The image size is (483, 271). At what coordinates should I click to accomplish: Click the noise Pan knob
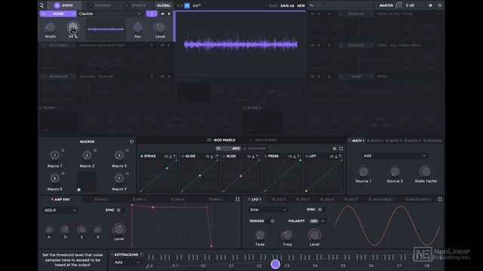pos(137,27)
